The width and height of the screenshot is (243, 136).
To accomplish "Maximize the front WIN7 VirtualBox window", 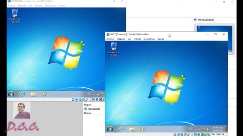I will pyautogui.click(x=215, y=34).
